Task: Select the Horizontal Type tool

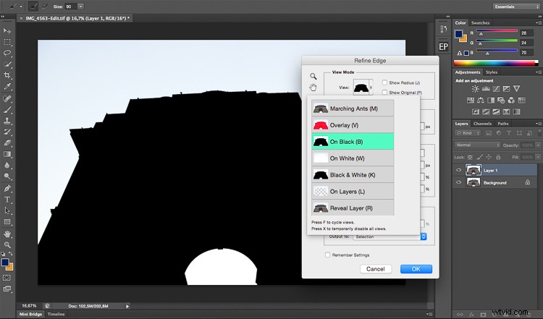Action: pyautogui.click(x=7, y=200)
